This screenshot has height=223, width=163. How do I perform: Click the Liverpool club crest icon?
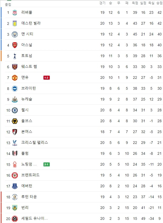click(x=15, y=12)
